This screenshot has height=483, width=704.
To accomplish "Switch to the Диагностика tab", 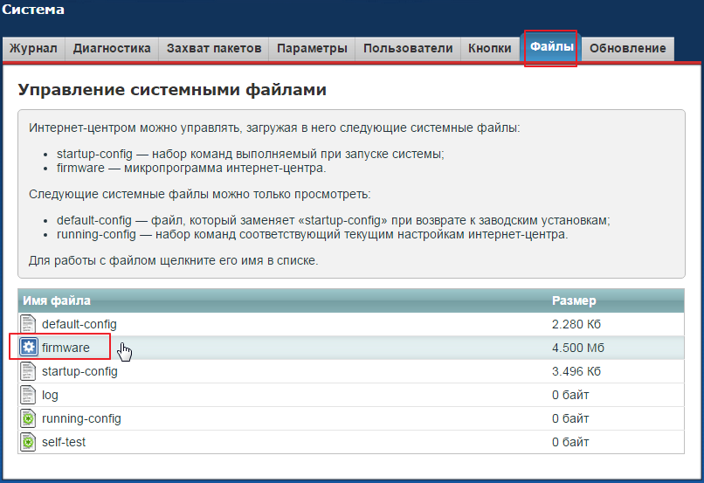I will [x=112, y=49].
